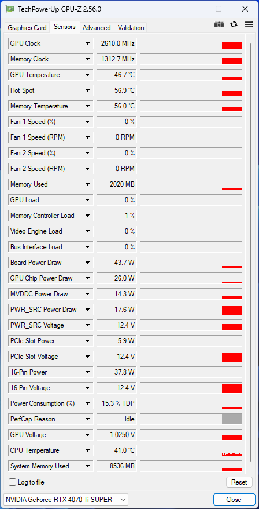Click the CPU Temperature history graph
This screenshot has height=509, width=259.
(191, 450)
